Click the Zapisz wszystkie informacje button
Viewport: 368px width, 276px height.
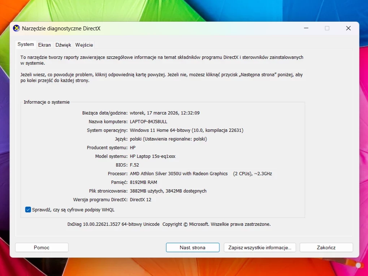[x=260, y=247]
